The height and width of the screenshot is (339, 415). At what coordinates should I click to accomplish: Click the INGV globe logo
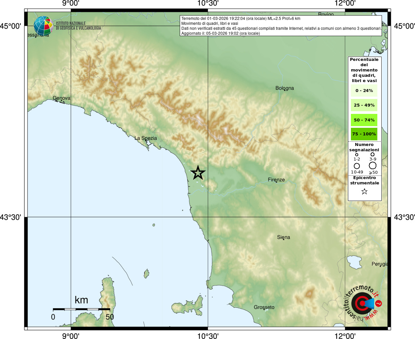pyautogui.click(x=43, y=26)
